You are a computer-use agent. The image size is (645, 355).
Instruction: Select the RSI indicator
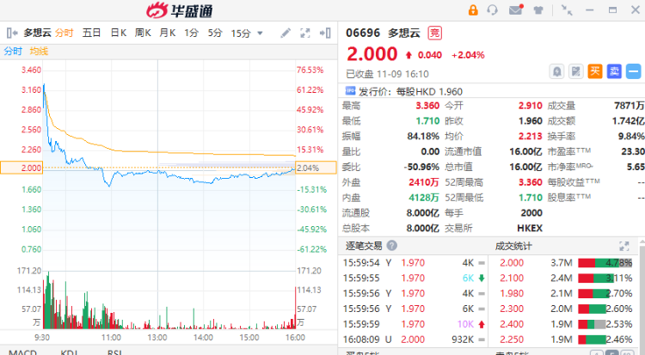[x=114, y=352]
